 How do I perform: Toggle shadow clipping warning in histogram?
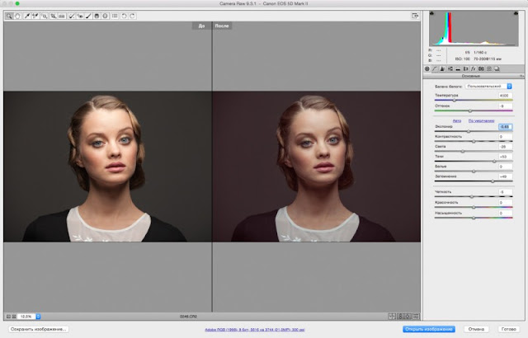coord(432,15)
